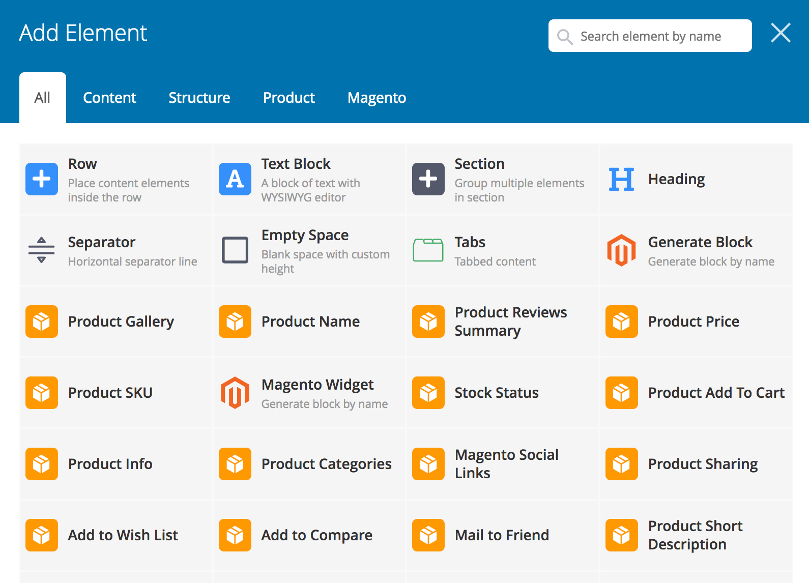Click the Magento logo for Generate Block

click(x=622, y=250)
